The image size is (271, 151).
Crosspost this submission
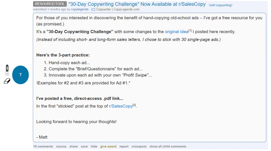pos(139,146)
